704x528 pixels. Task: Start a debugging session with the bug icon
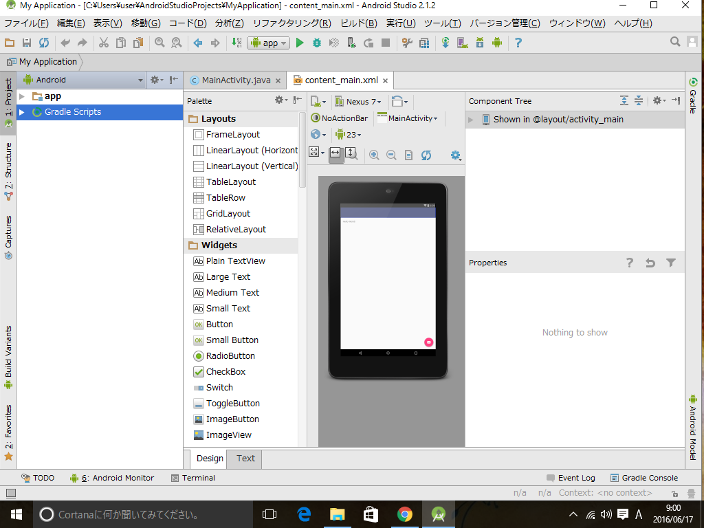[316, 43]
